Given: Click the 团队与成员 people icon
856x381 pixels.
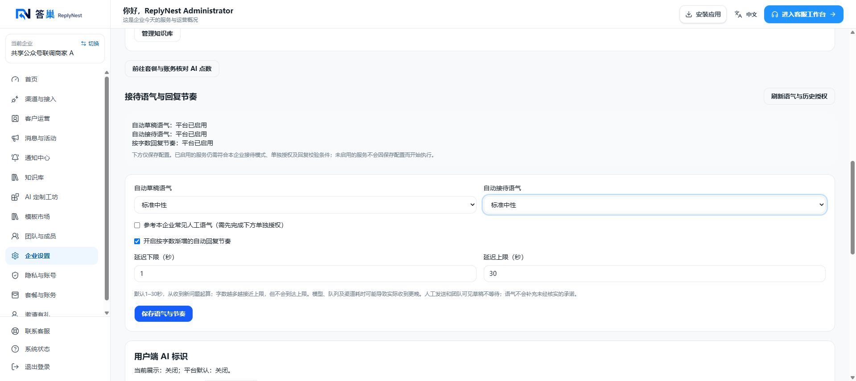Looking at the screenshot, I should click(15, 236).
